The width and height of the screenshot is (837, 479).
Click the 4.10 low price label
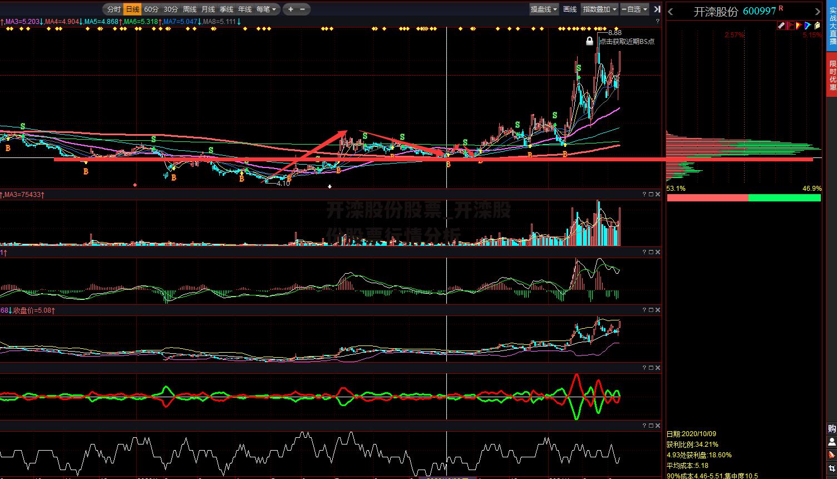coord(283,183)
